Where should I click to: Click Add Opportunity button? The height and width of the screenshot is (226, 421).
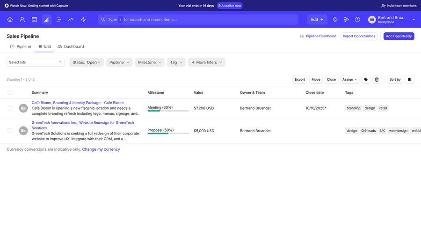point(399,36)
